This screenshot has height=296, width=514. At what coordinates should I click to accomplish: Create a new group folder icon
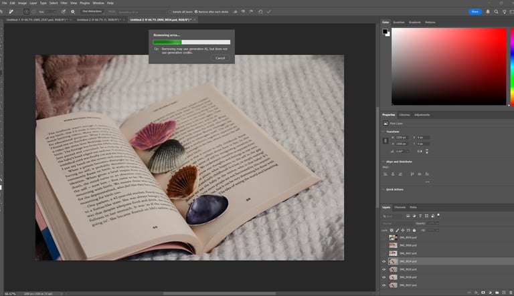click(497, 291)
